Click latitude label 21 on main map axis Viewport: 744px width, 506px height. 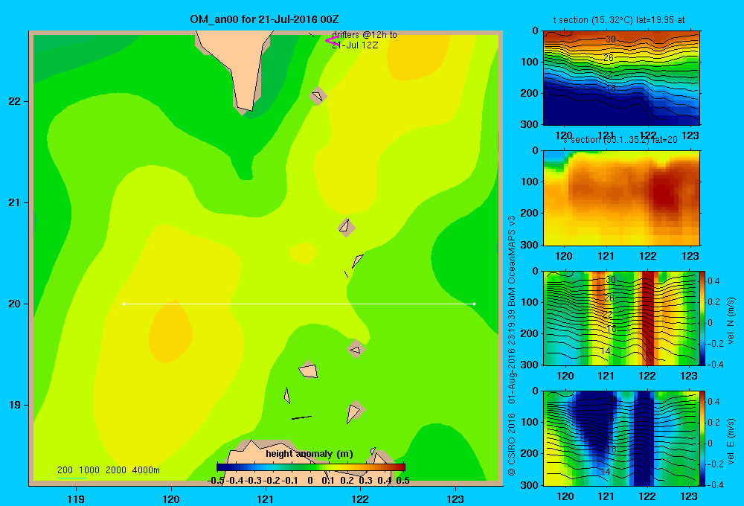[15, 202]
